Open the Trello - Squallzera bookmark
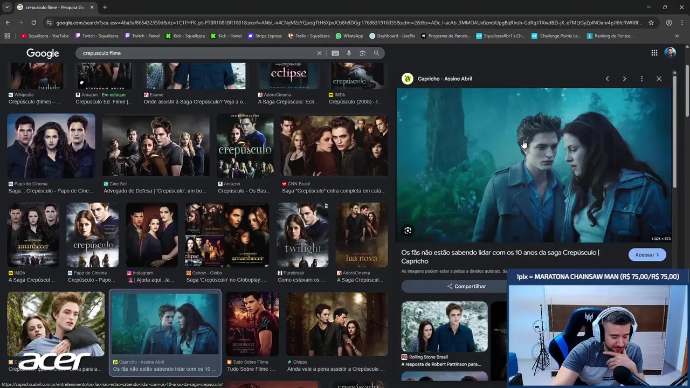The height and width of the screenshot is (388, 690). [x=309, y=36]
